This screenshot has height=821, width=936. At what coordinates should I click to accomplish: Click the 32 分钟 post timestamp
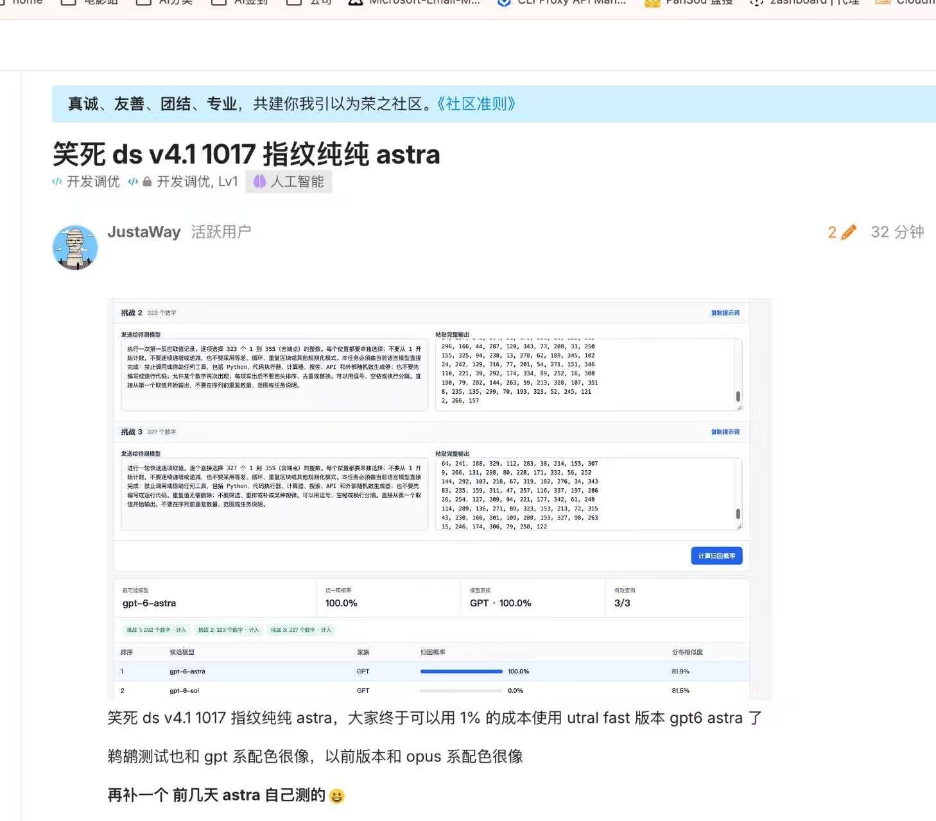tap(897, 232)
